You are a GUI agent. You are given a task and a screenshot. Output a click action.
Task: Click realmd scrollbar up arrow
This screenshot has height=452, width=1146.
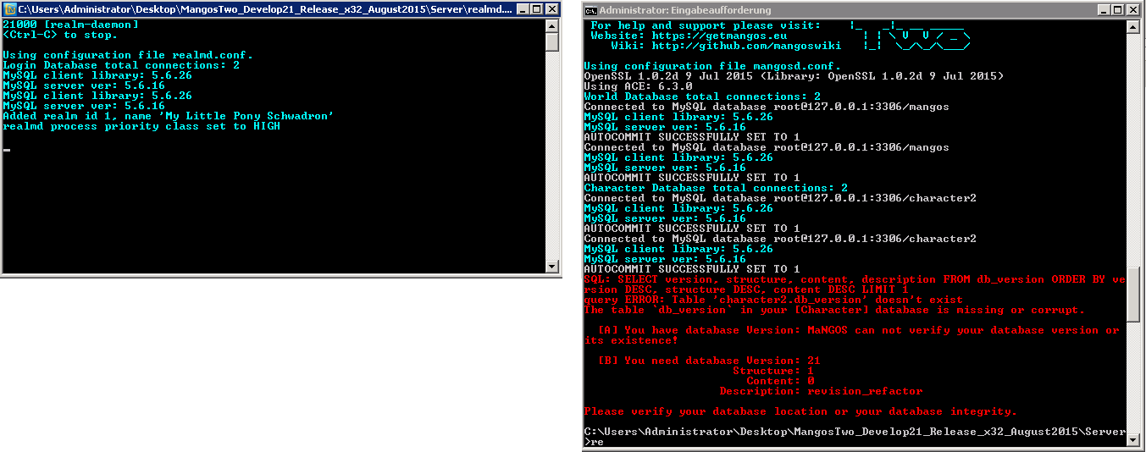click(x=552, y=26)
